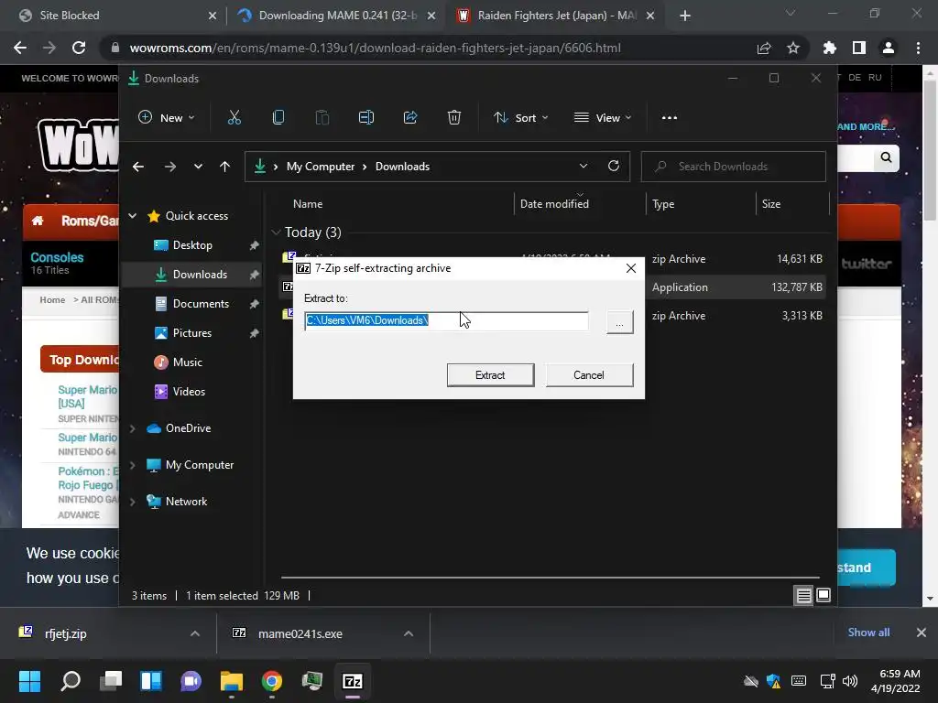The width and height of the screenshot is (938, 703).
Task: Open mame0241s.exe download options chevron
Action: 409,633
